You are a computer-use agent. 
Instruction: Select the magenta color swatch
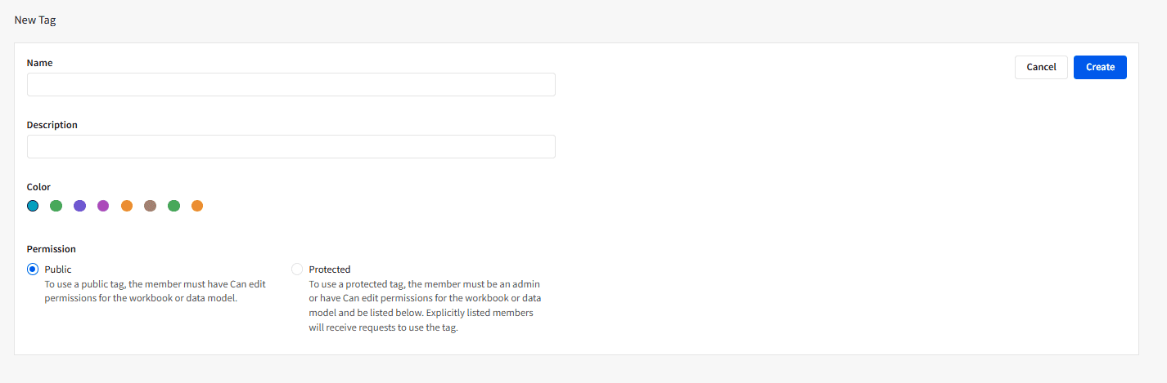(x=103, y=206)
